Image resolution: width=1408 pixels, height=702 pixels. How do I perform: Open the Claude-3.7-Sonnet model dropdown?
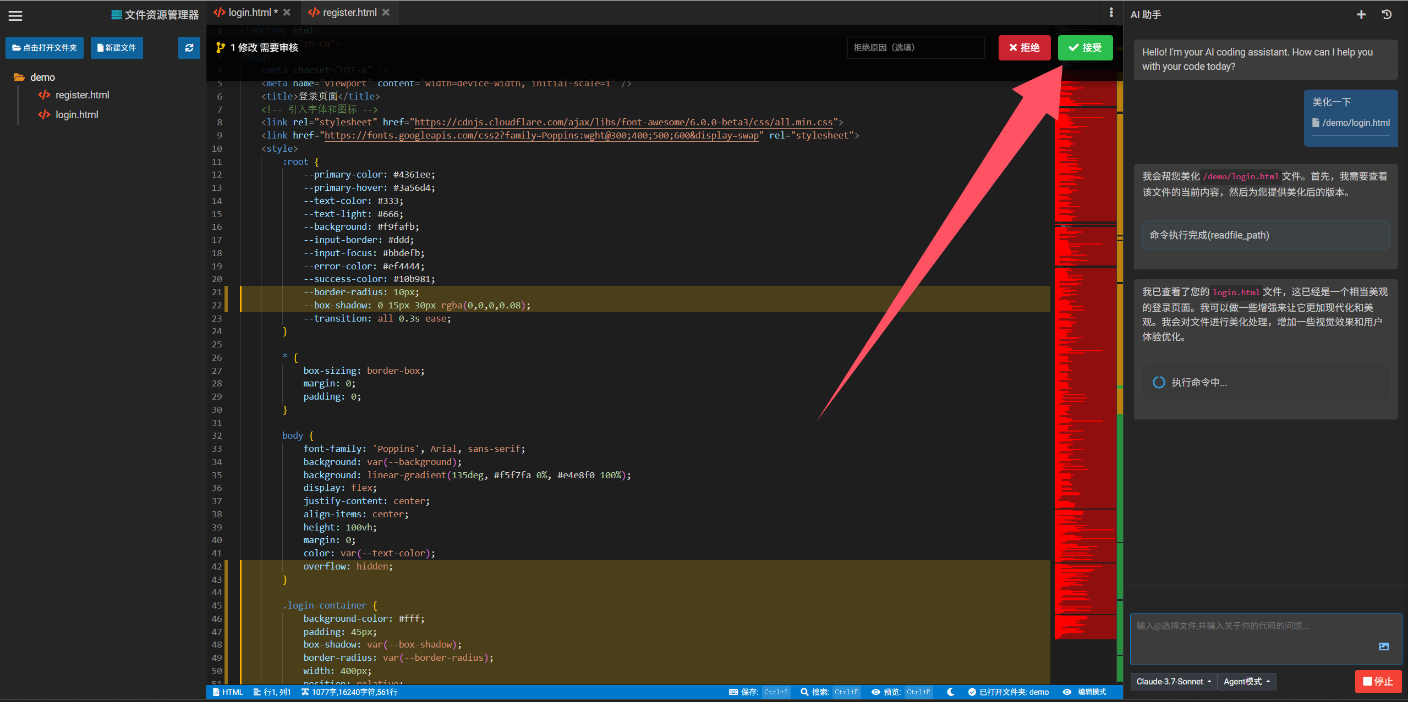pos(1174,682)
